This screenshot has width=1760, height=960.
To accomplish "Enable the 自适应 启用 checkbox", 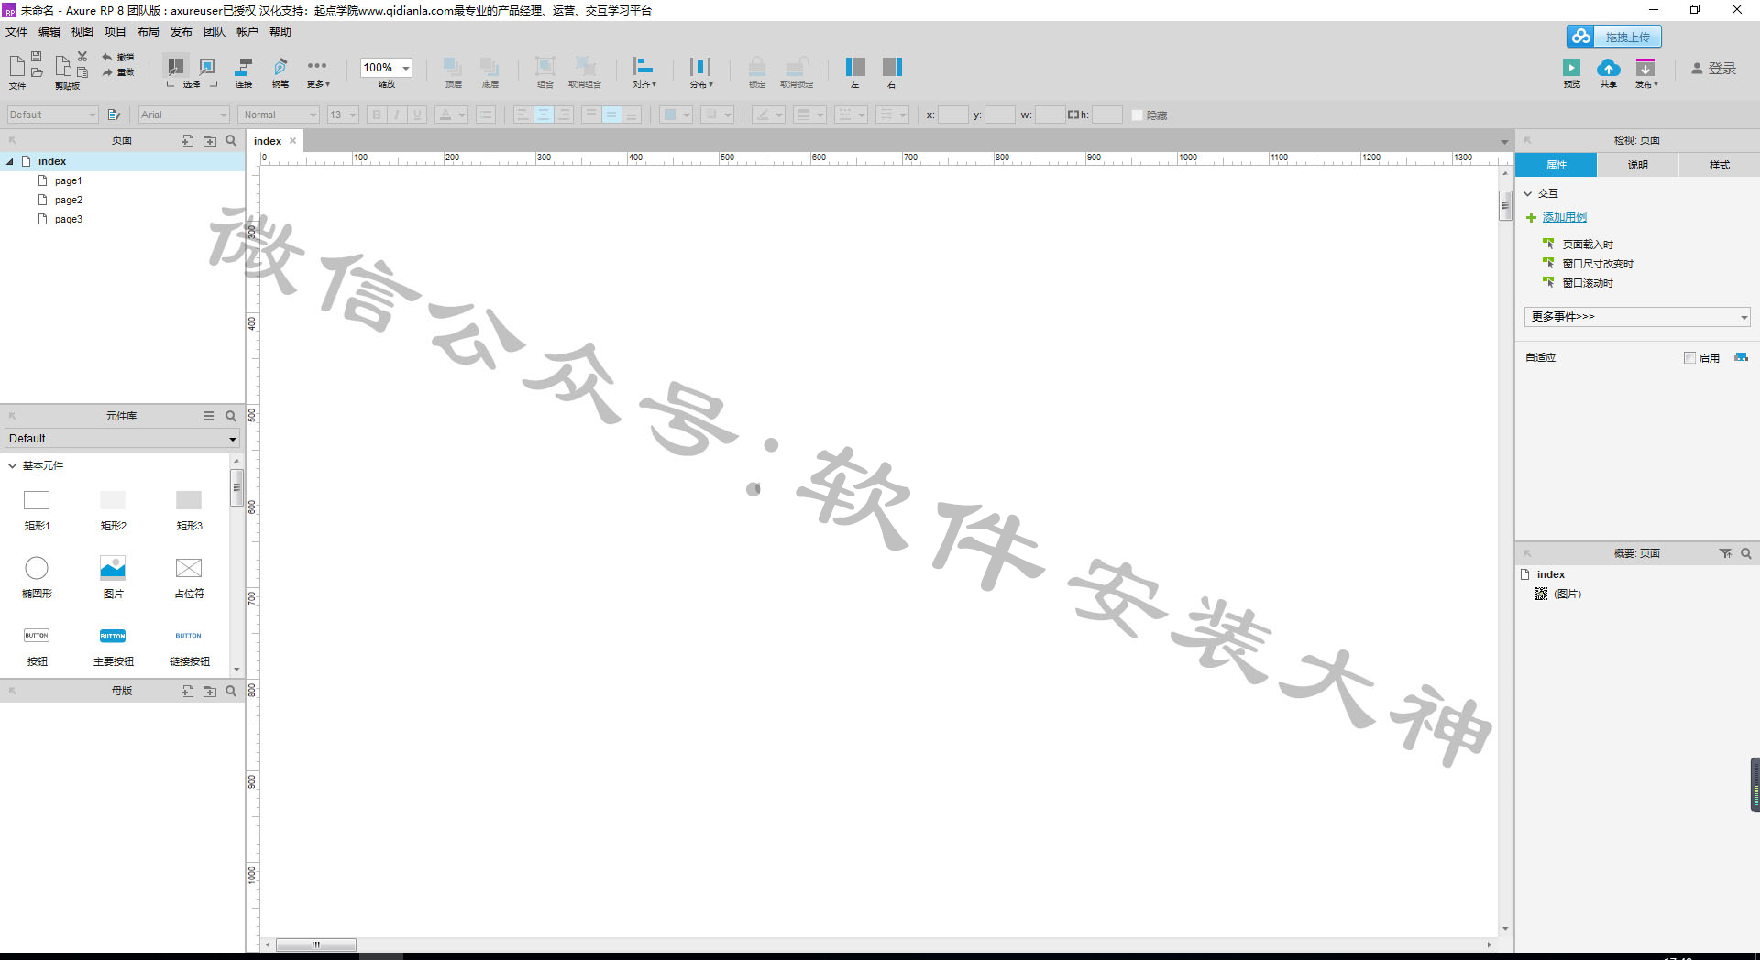I will pos(1689,358).
